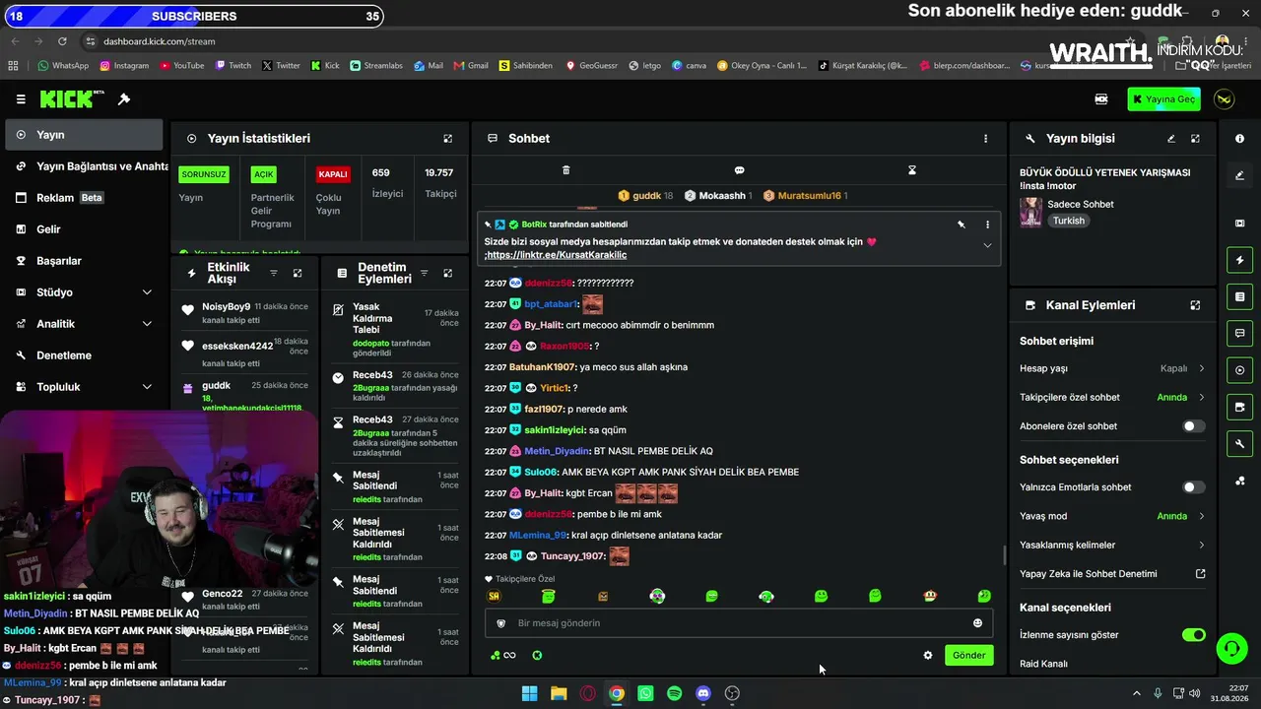Click top gifter guddk in leaderboard
Viewport: 1261px width, 709px height.
coord(645,196)
